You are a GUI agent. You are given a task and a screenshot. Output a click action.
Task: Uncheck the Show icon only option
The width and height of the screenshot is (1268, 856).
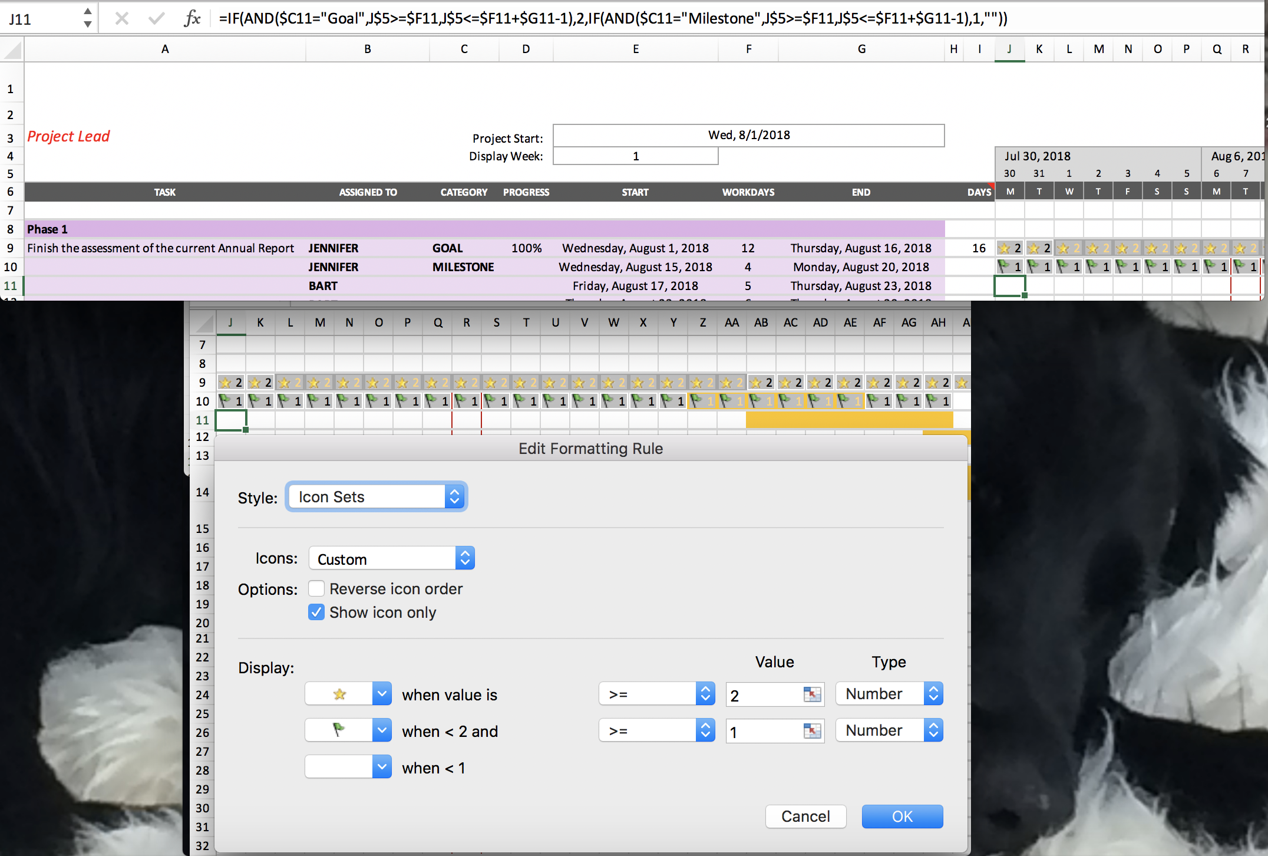[x=316, y=612]
